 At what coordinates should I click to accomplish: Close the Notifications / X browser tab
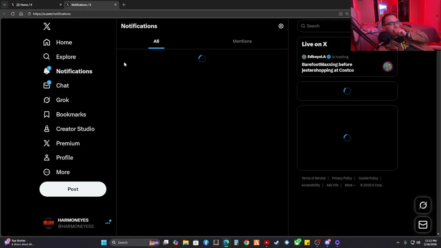(115, 5)
